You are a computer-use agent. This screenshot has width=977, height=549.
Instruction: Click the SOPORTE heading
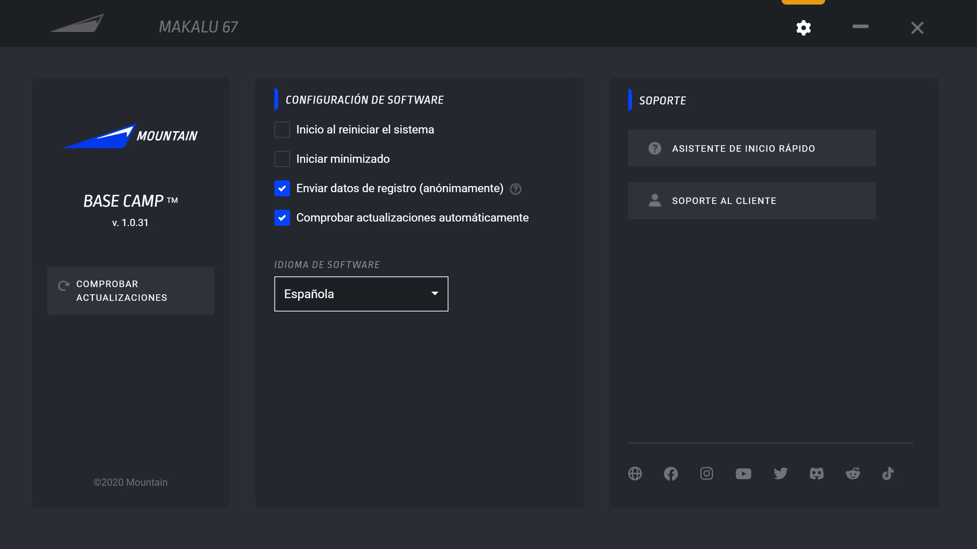pyautogui.click(x=663, y=101)
